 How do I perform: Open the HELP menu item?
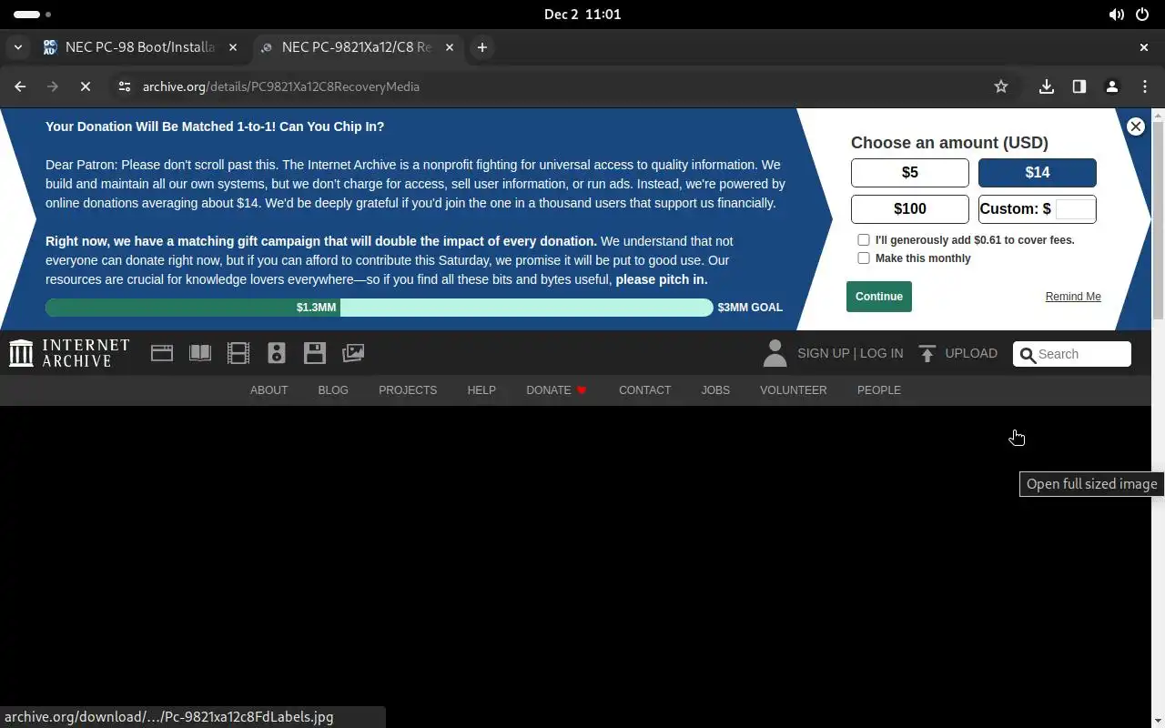(x=481, y=390)
